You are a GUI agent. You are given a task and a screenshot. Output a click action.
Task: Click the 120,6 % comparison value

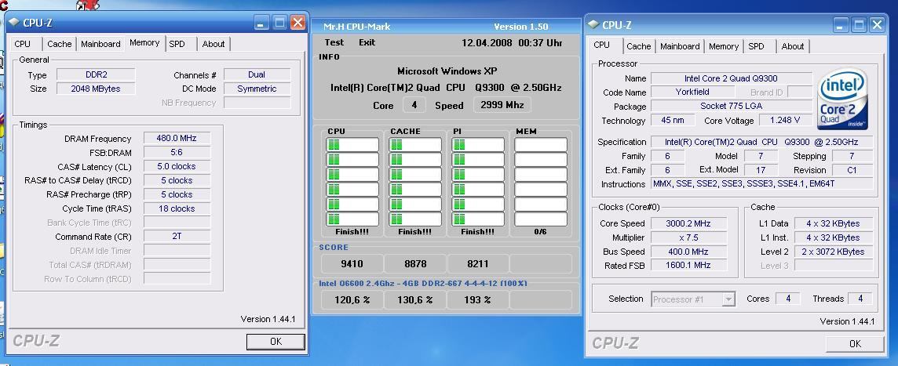pyautogui.click(x=352, y=299)
